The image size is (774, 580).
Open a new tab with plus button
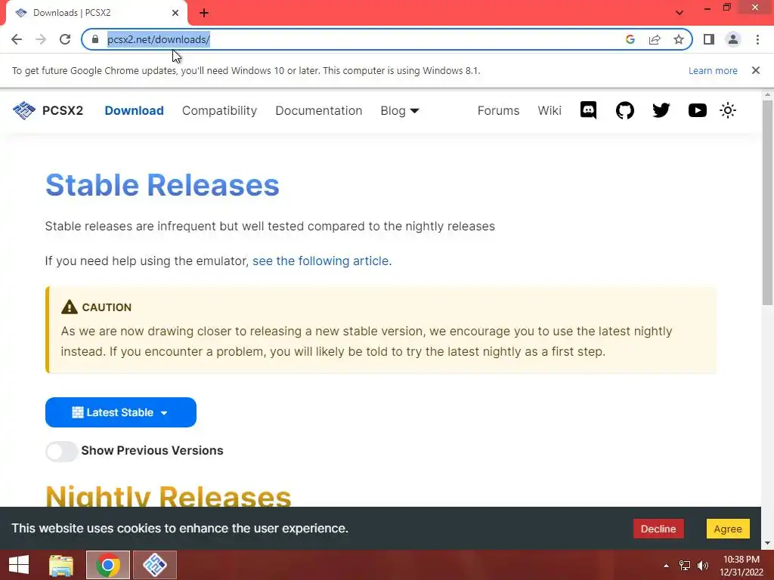click(x=204, y=13)
